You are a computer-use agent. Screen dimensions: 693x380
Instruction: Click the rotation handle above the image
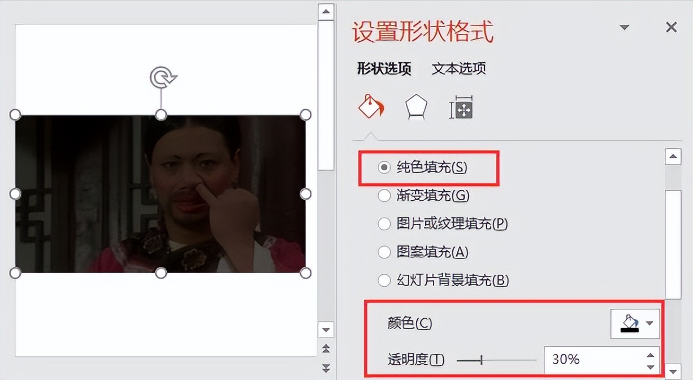(163, 77)
